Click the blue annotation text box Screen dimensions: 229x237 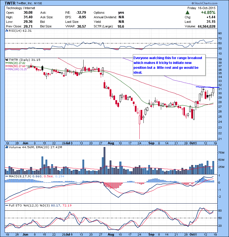tap(169, 65)
